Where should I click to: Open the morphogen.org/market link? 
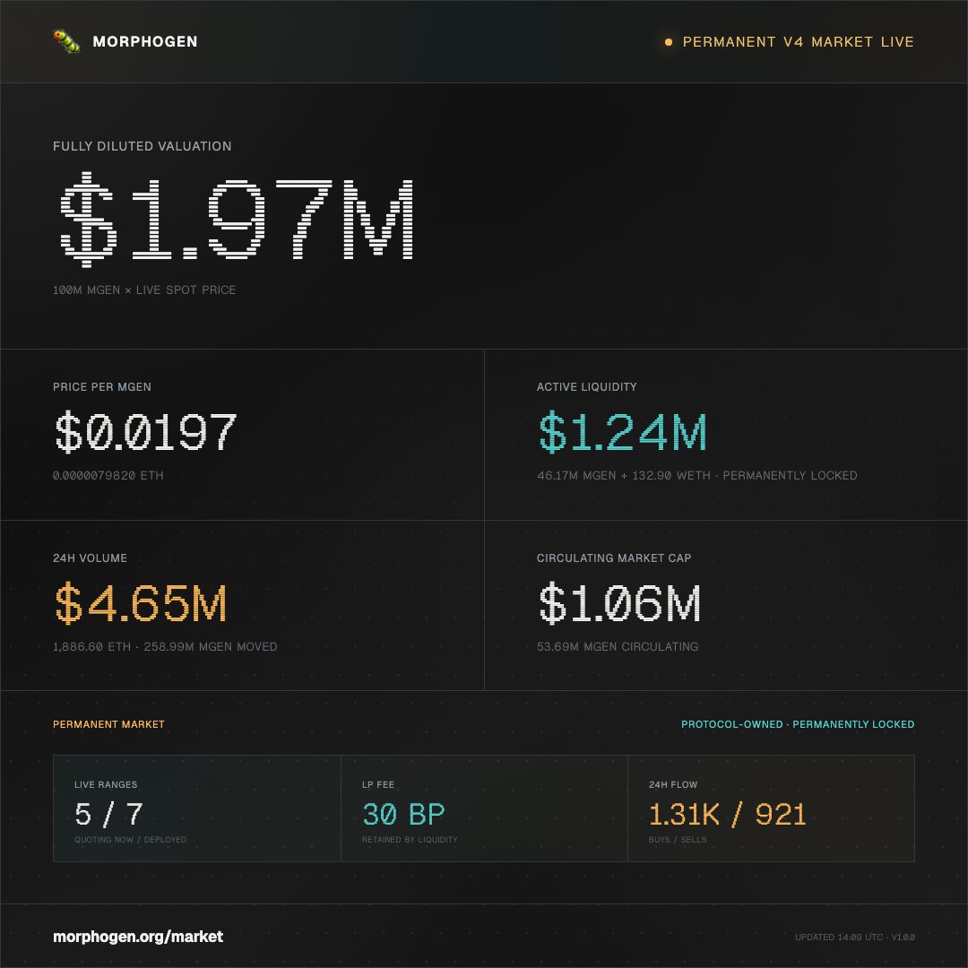[x=138, y=937]
